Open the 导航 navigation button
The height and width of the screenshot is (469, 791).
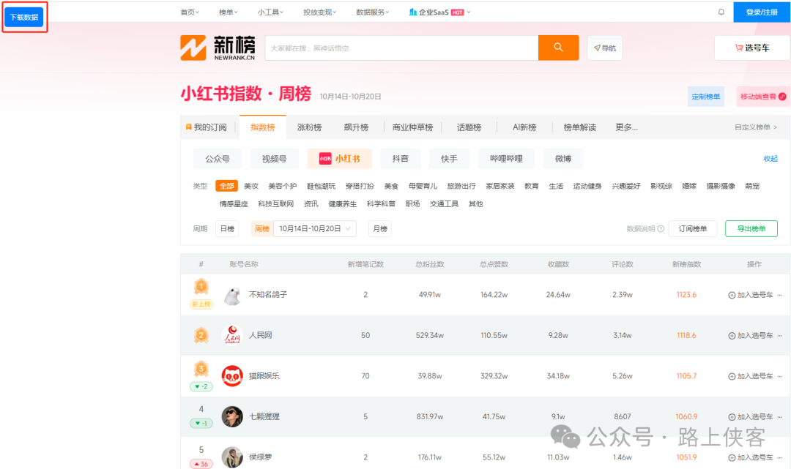(x=605, y=48)
